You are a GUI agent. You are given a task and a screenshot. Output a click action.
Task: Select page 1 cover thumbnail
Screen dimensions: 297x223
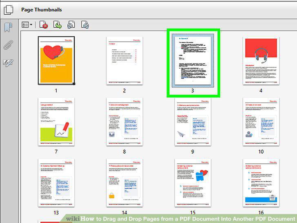point(56,60)
